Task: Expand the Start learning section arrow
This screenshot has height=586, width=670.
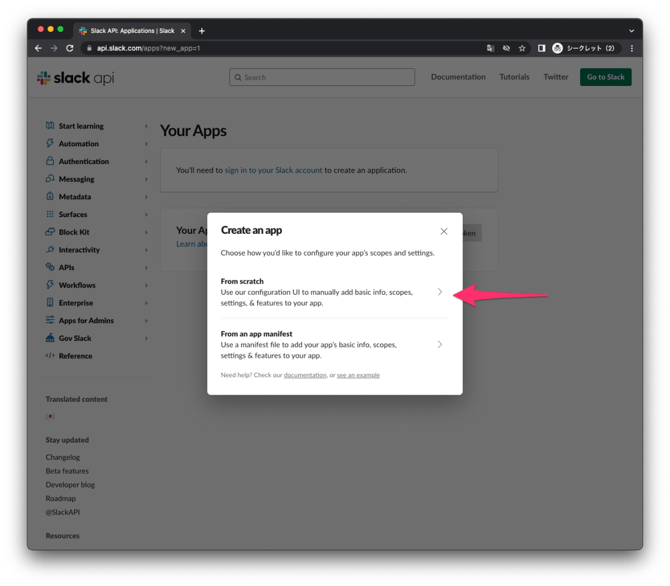Action: tap(146, 126)
